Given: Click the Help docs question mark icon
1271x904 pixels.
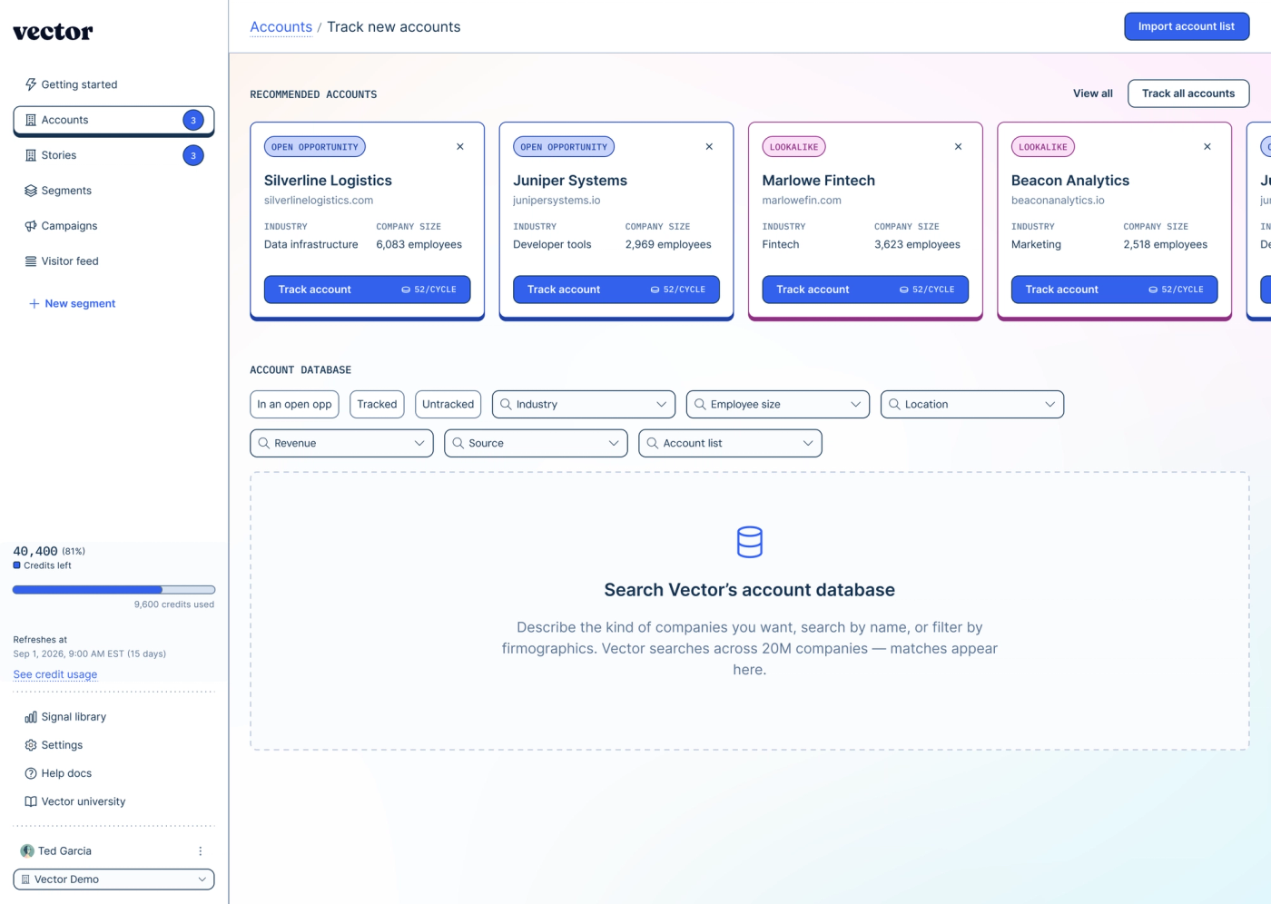Looking at the screenshot, I should coord(31,773).
